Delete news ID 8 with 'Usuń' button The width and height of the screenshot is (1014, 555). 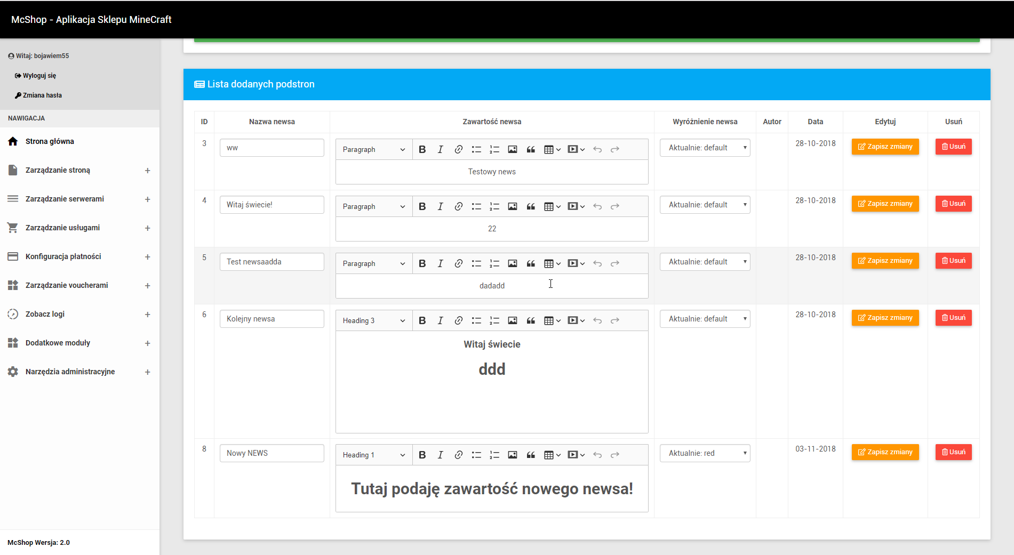click(x=953, y=452)
